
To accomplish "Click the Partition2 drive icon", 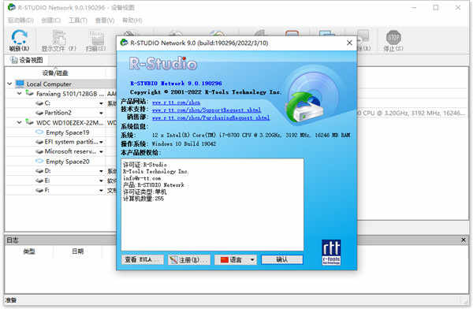I will click(x=39, y=113).
